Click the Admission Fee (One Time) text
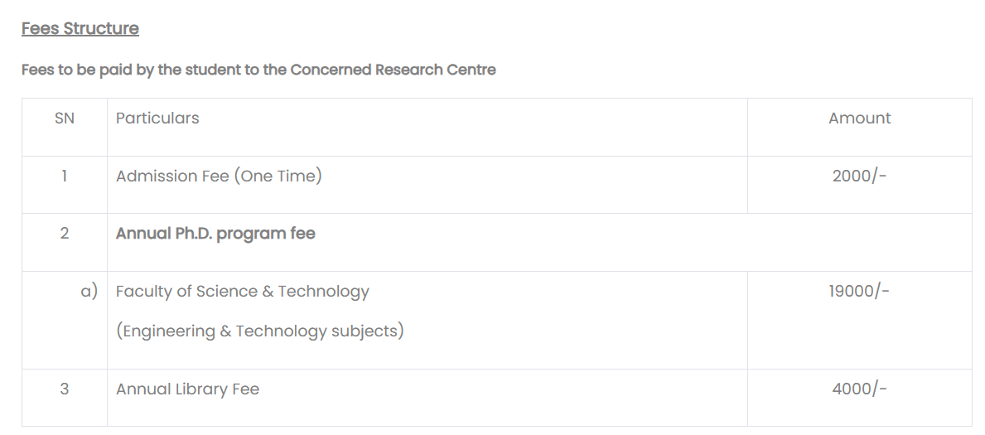 point(219,176)
